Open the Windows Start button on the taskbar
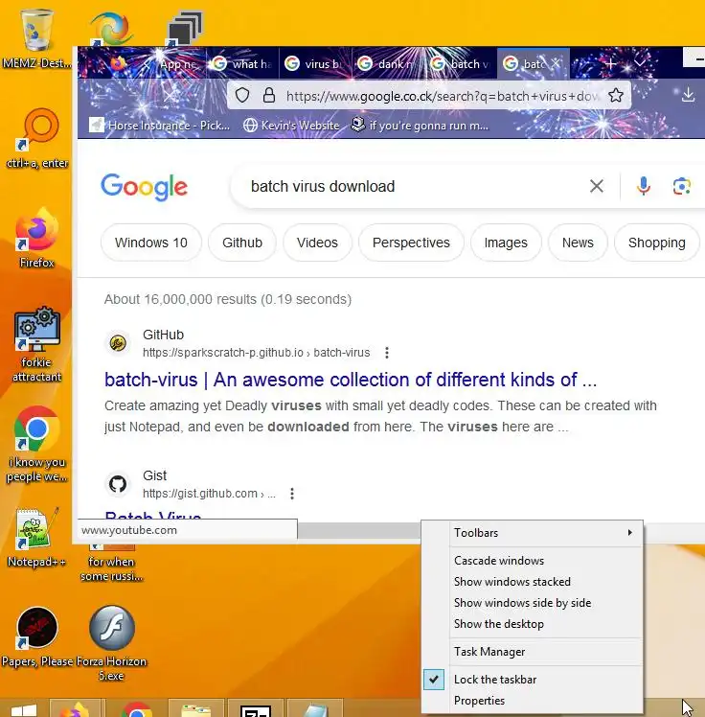 tap(24, 709)
